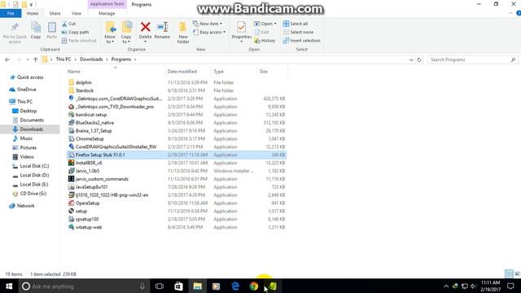Cut the selected file
The height and width of the screenshot is (293, 521).
click(68, 24)
